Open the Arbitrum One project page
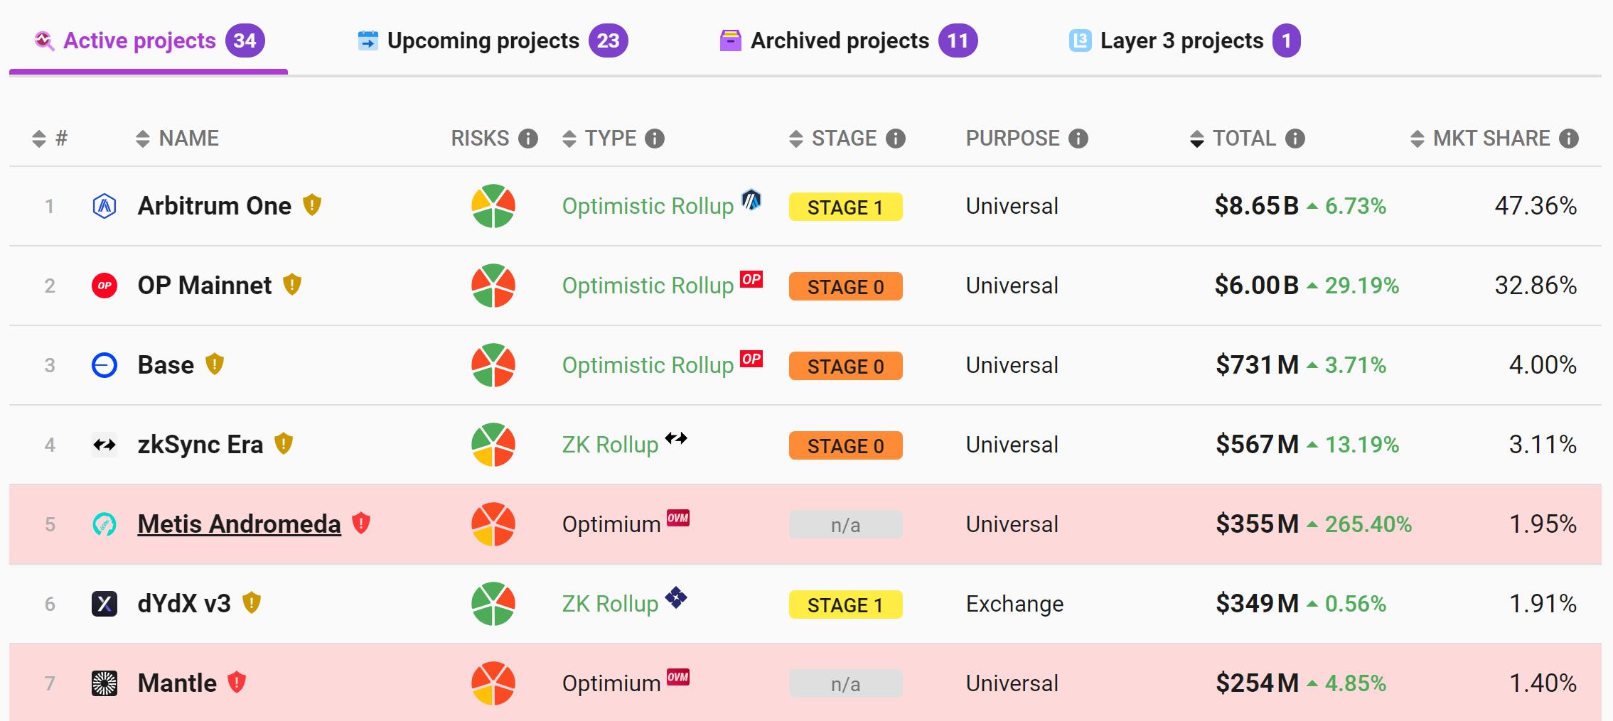 [214, 206]
